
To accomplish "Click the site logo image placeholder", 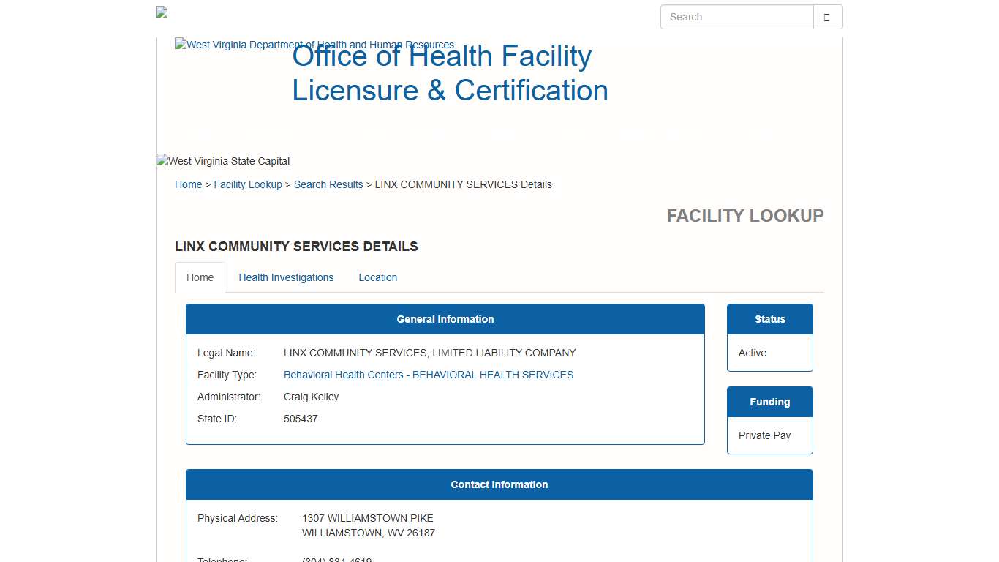I will click(x=161, y=12).
